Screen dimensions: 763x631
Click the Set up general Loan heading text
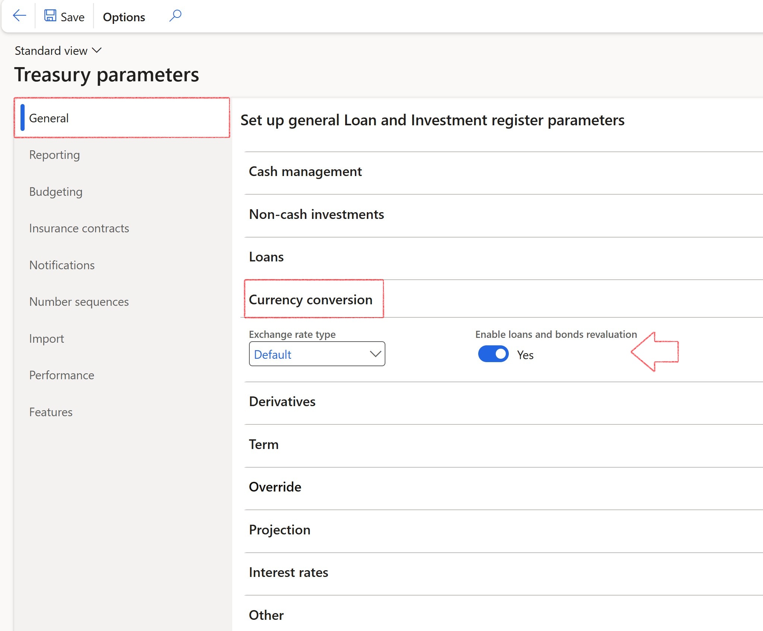(x=432, y=120)
